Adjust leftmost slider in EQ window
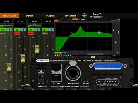This screenshot has width=138, height=103. [114, 30]
